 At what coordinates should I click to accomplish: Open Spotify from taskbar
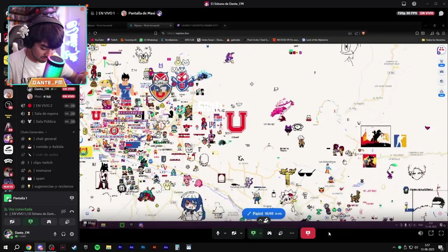(97, 247)
